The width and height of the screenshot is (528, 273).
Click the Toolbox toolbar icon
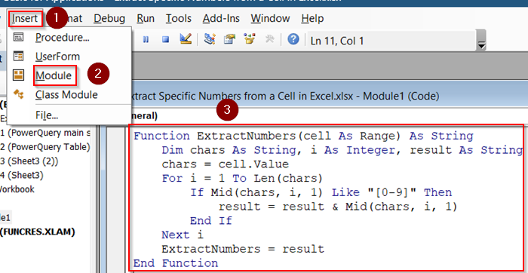(x=270, y=39)
